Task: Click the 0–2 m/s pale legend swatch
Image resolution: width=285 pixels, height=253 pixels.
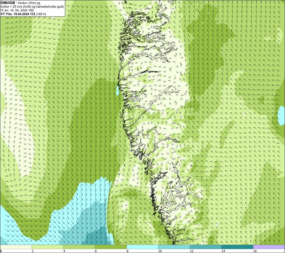Action: pyautogui.click(x=16, y=247)
